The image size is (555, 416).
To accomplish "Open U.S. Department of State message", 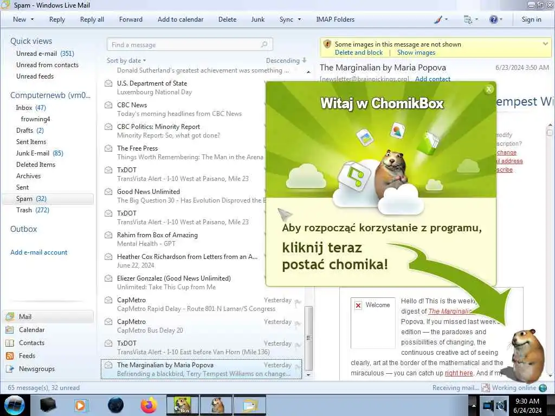I will 184,87.
